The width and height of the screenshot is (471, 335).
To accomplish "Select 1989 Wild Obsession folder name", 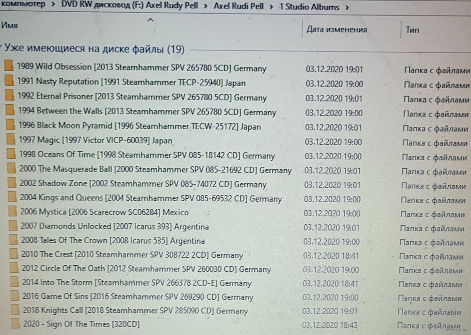I will (141, 67).
